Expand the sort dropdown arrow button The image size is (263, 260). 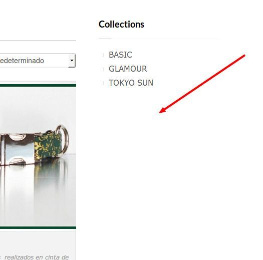[72, 61]
